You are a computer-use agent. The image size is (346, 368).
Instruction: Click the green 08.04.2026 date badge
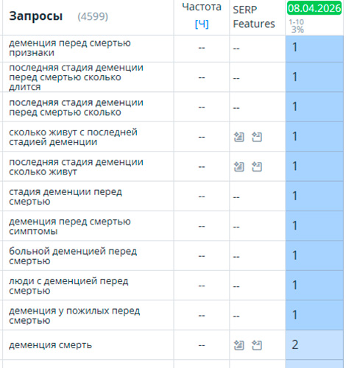(x=314, y=8)
